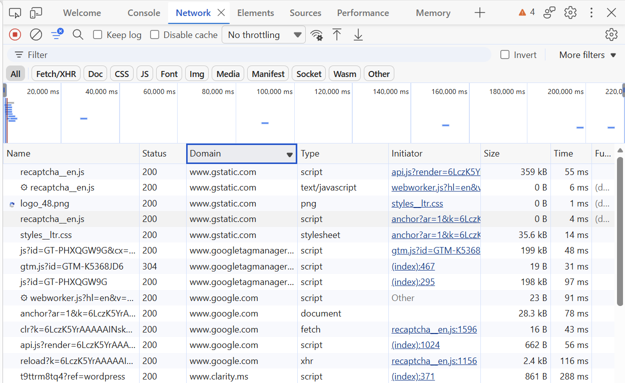Open initiator link (index):467
This screenshot has height=383, width=625.
(413, 266)
